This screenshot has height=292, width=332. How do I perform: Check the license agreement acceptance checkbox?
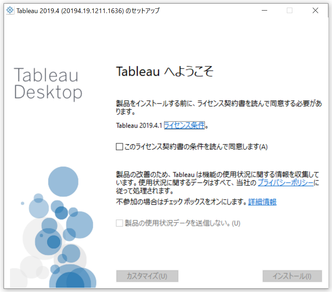(119, 146)
